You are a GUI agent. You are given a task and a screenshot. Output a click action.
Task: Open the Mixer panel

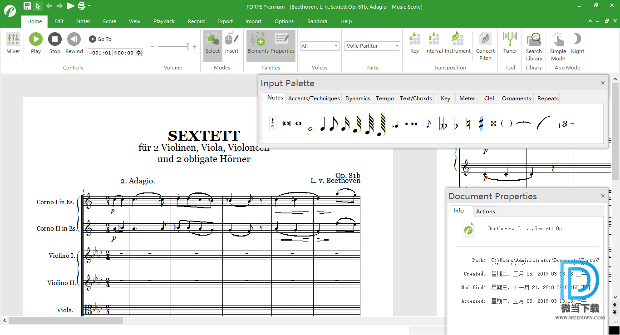pyautogui.click(x=13, y=44)
